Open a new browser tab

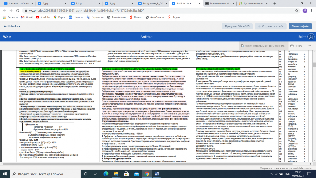pyautogui.click(x=275, y=3)
